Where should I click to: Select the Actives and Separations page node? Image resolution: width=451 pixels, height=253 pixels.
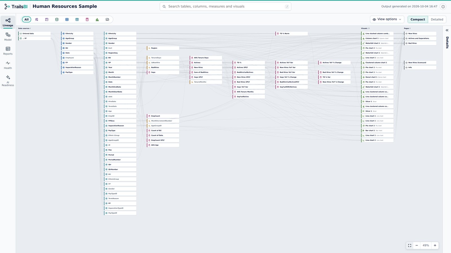click(x=420, y=38)
